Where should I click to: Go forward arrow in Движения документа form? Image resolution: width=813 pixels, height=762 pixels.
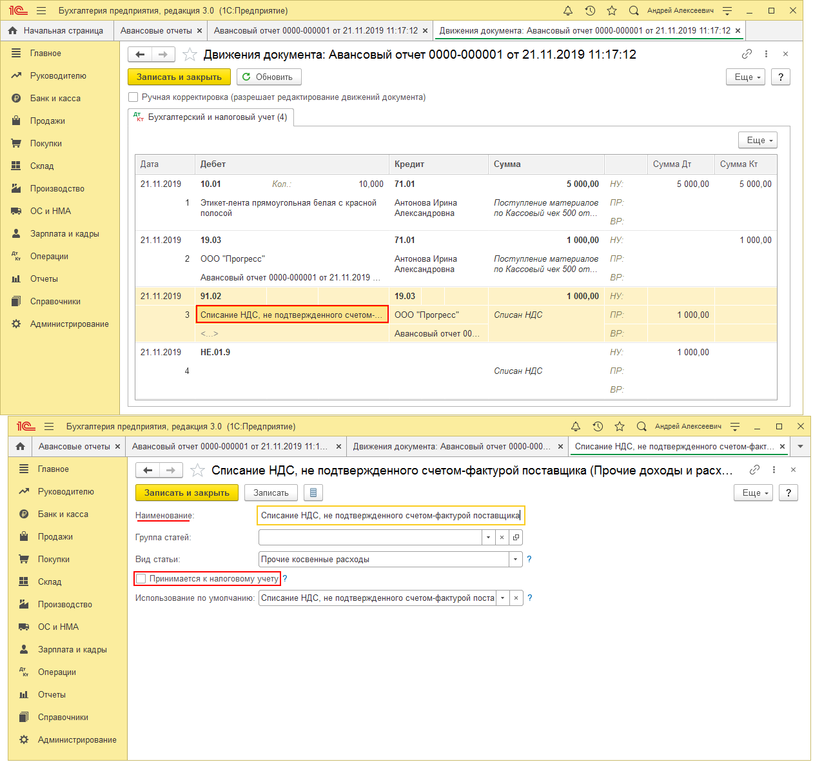pos(164,55)
